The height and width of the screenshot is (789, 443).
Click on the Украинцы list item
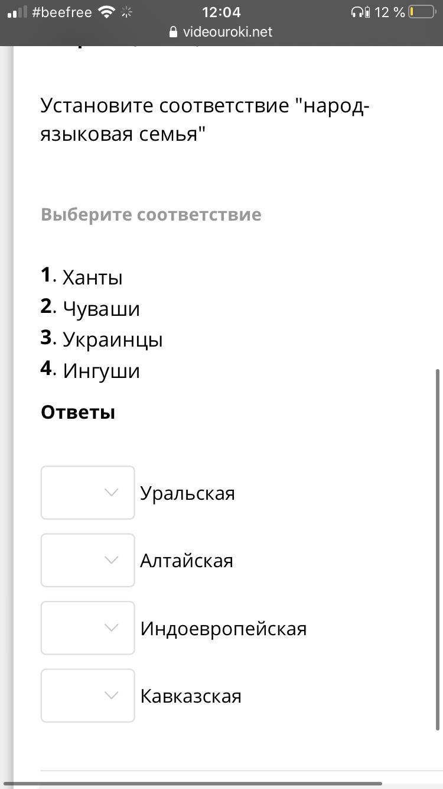[112, 340]
